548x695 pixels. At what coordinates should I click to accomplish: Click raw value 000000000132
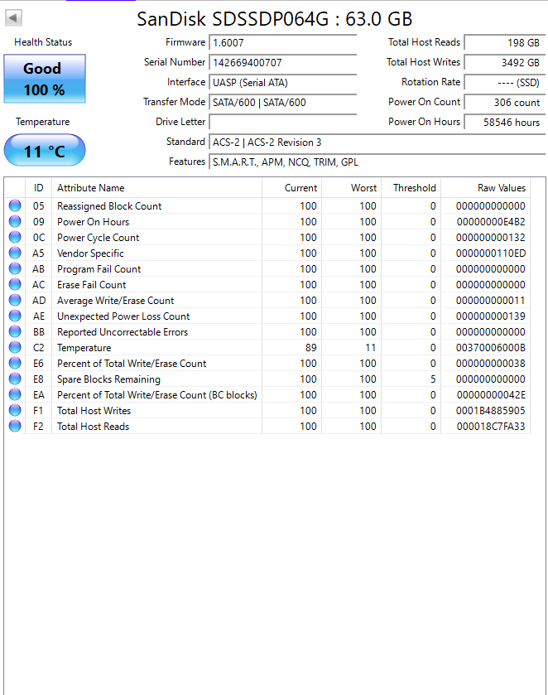coord(490,238)
